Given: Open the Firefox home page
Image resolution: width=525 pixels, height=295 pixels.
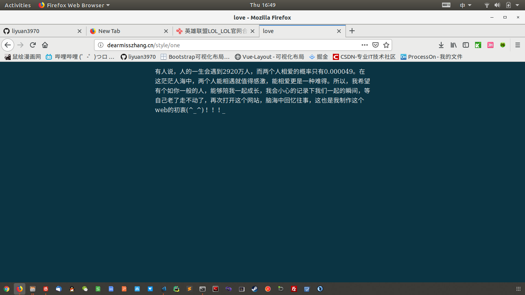Looking at the screenshot, I should pos(45,45).
